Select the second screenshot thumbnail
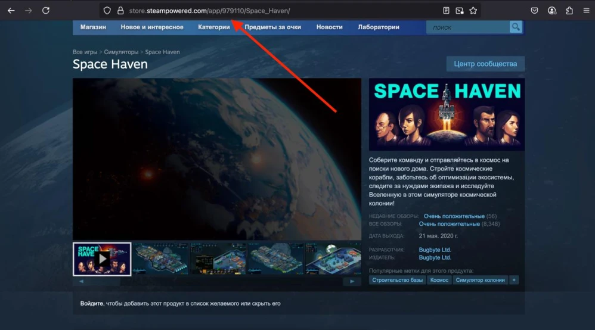Viewport: 595px width, 330px height. tap(160, 259)
